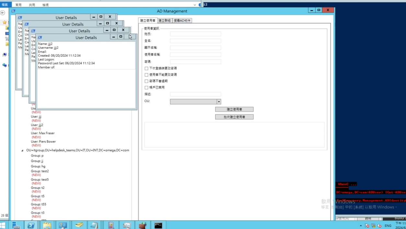406x229 pixels.
Task: Enable 下次登錄時更改密碼 checkbox
Action: [146, 68]
